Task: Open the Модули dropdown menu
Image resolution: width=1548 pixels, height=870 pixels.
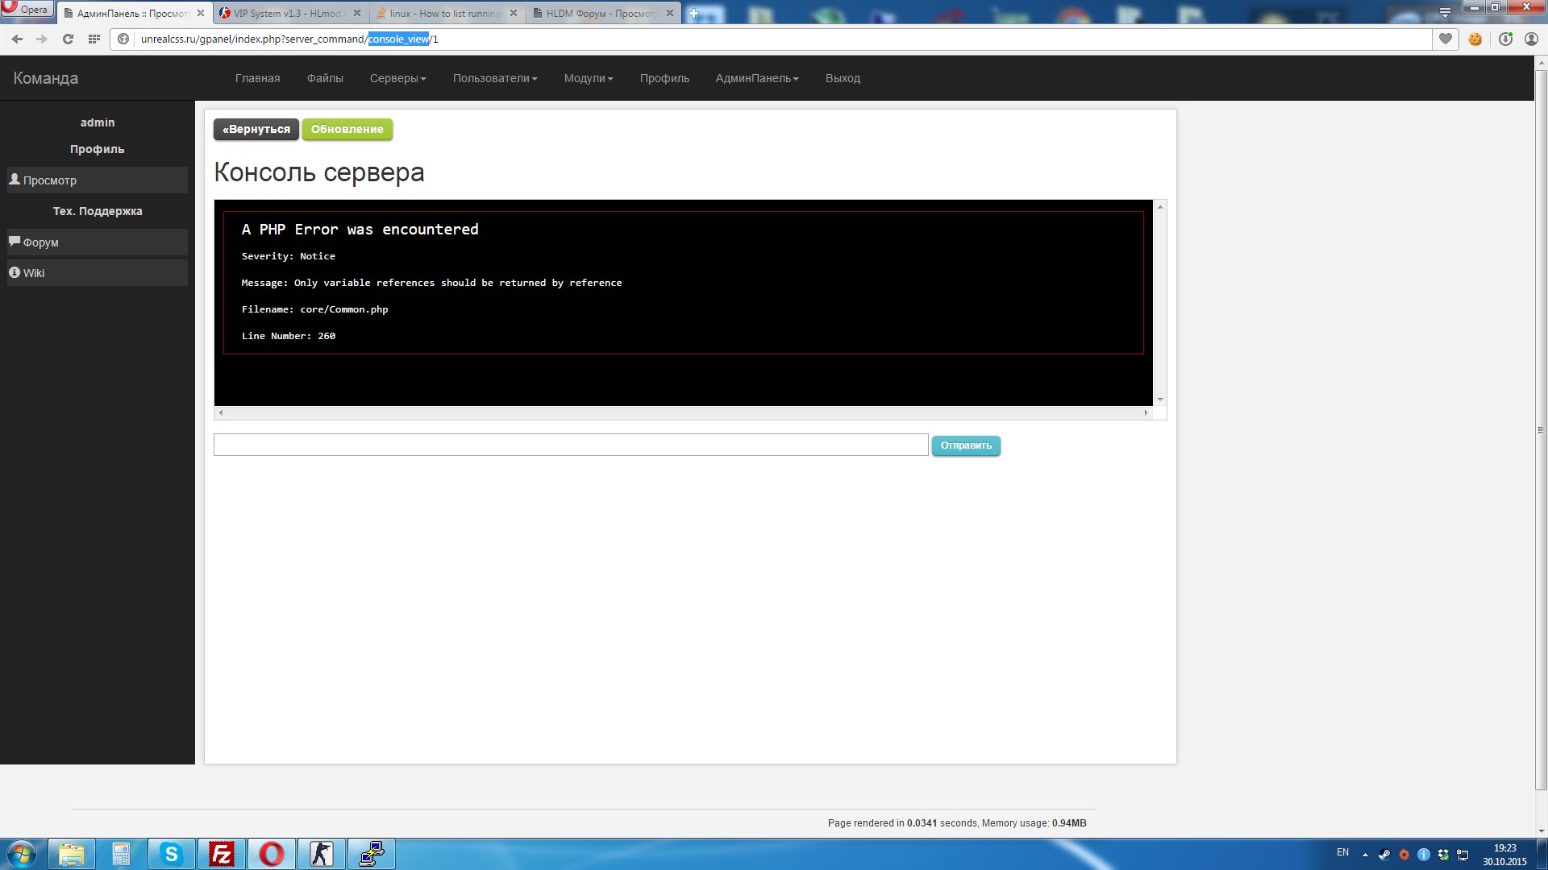Action: click(588, 78)
